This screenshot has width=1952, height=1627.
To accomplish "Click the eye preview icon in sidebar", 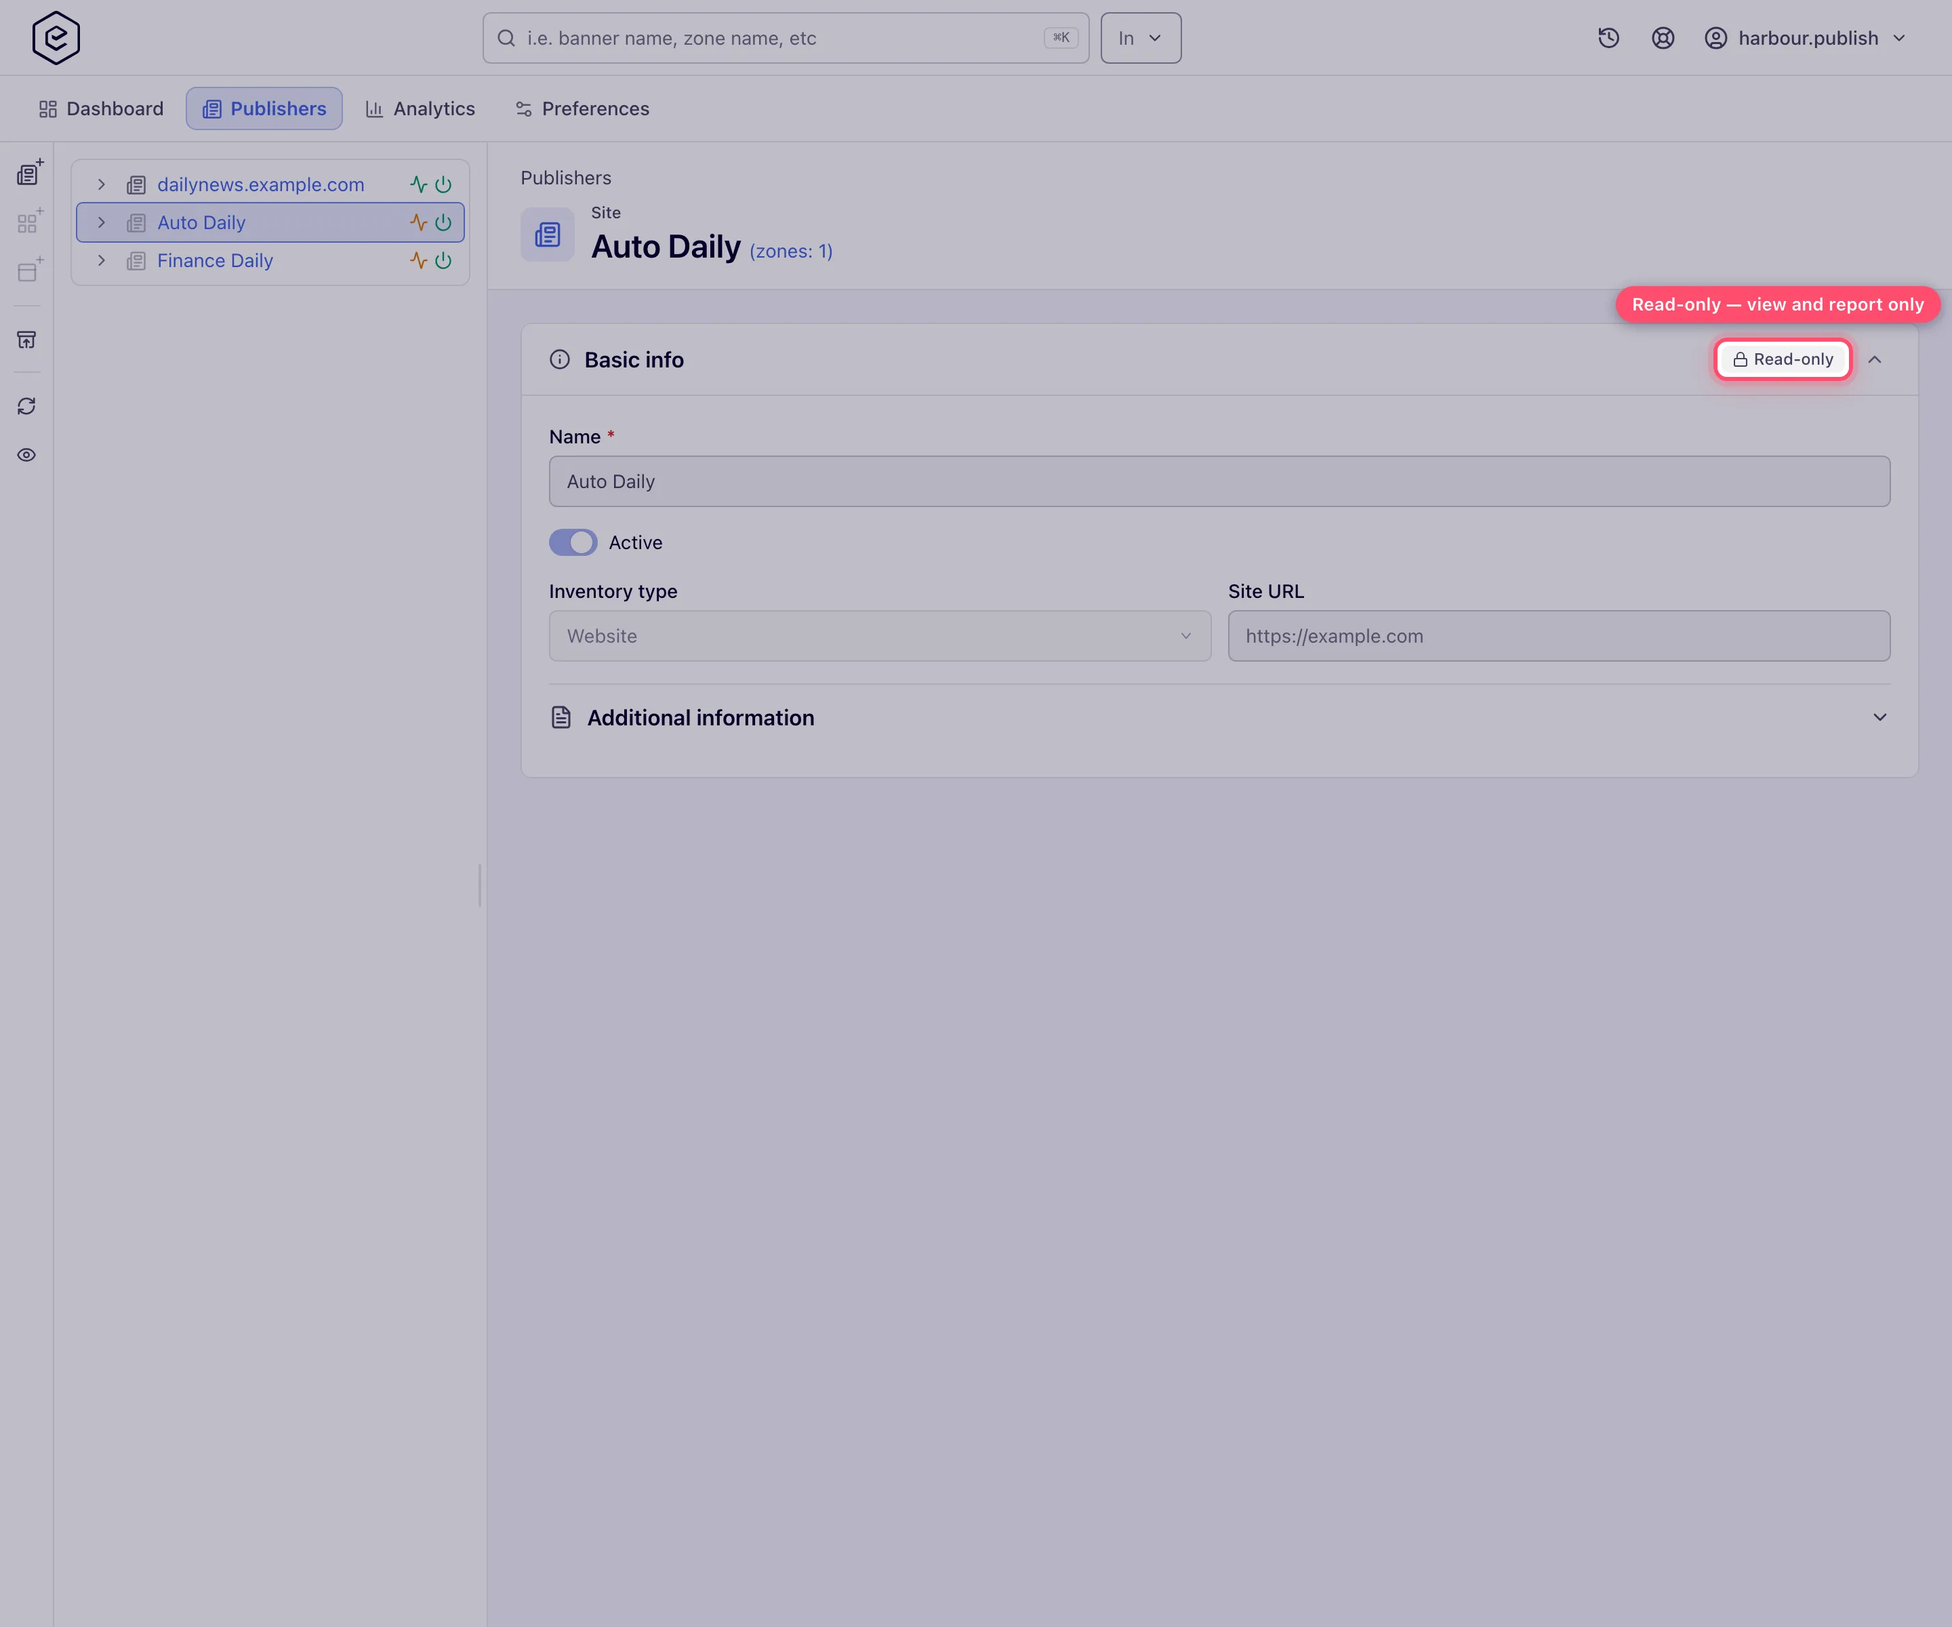I will click(x=27, y=455).
